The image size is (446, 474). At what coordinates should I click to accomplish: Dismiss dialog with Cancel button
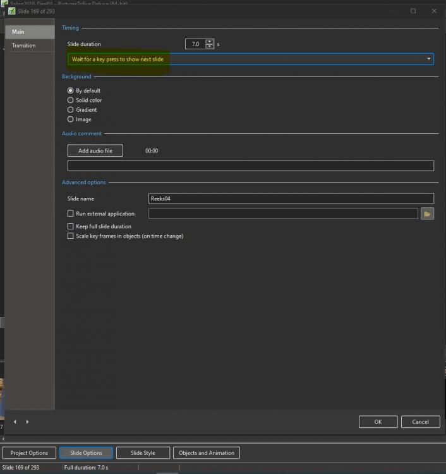click(x=420, y=422)
